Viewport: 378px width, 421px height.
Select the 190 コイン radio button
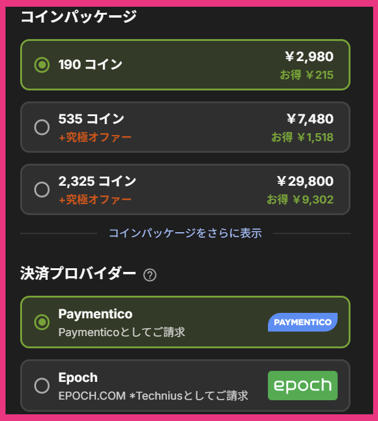click(42, 65)
